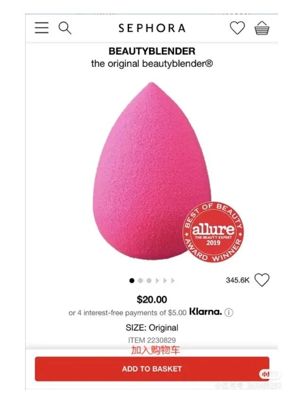Play the third video indicator arrow
This screenshot has width=303, height=404.
click(x=173, y=280)
